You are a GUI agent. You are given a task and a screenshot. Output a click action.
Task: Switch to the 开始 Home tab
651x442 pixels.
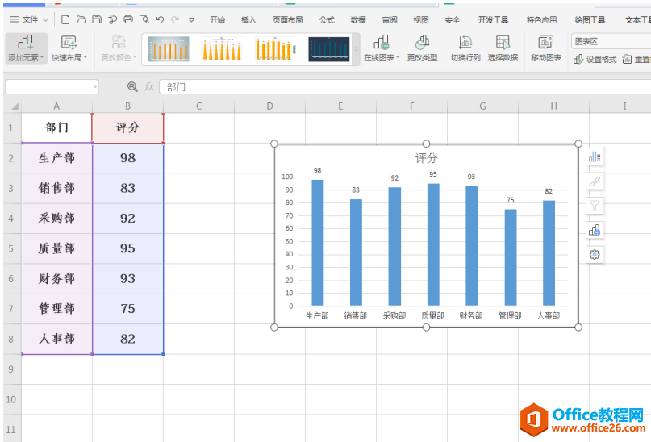point(217,19)
